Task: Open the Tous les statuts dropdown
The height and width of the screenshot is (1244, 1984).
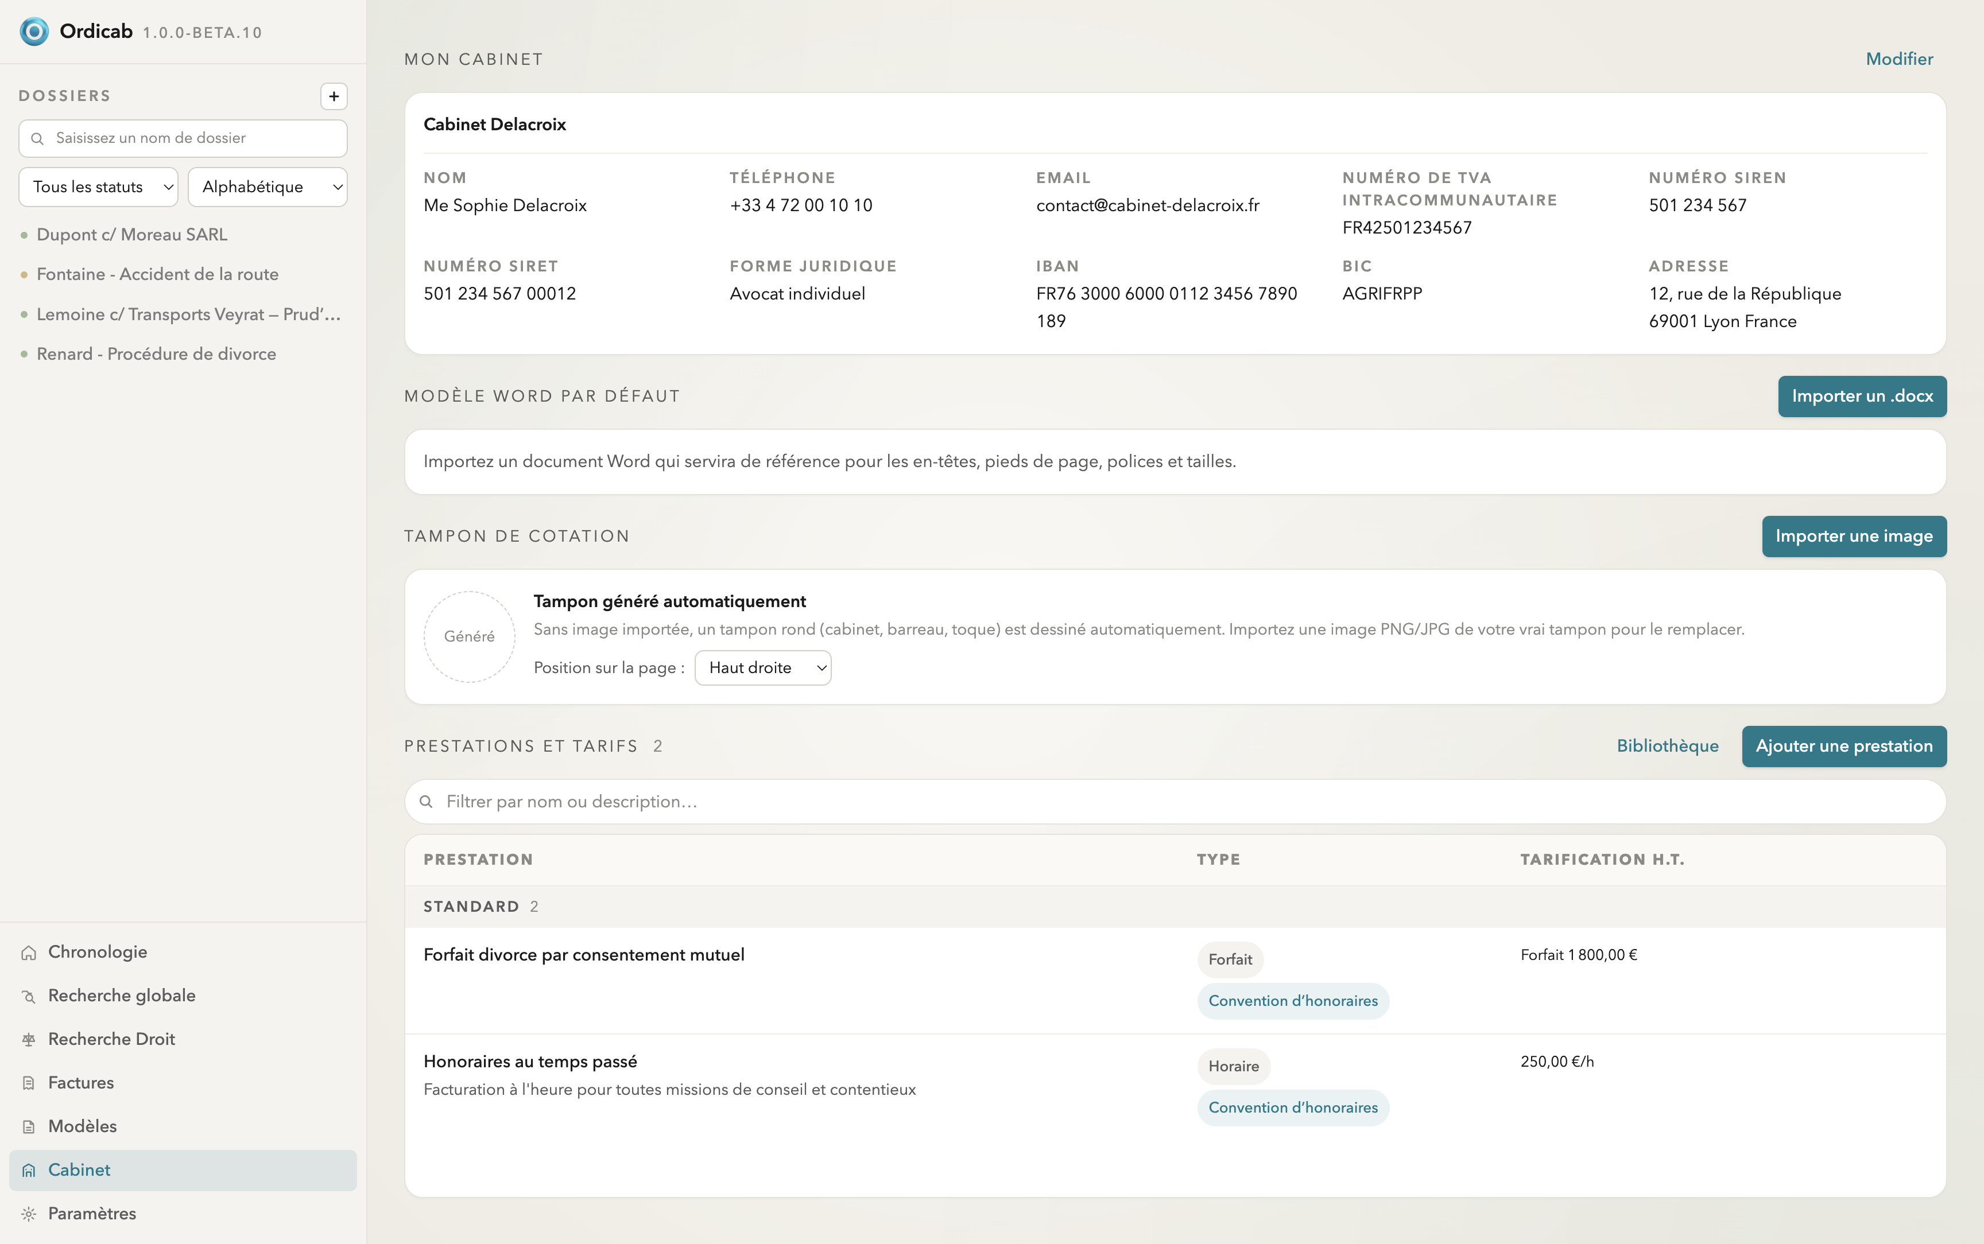Action: pyautogui.click(x=98, y=186)
